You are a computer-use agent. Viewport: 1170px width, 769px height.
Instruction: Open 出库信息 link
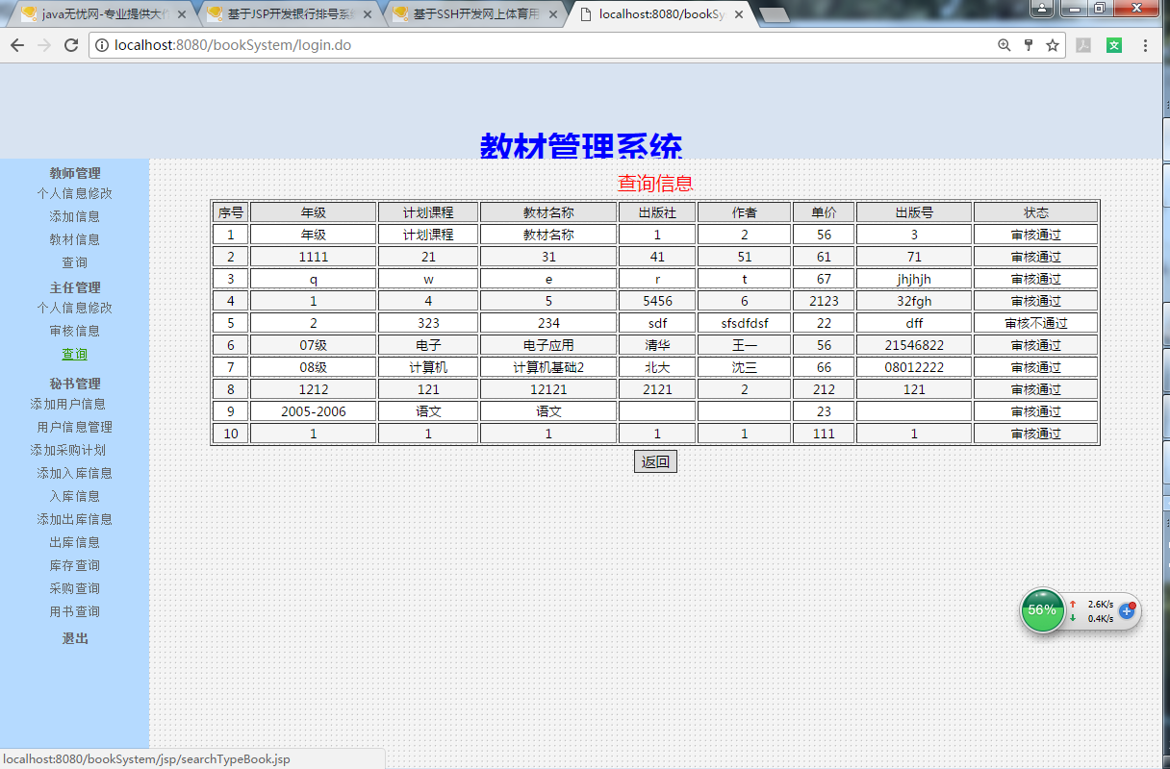pos(75,542)
